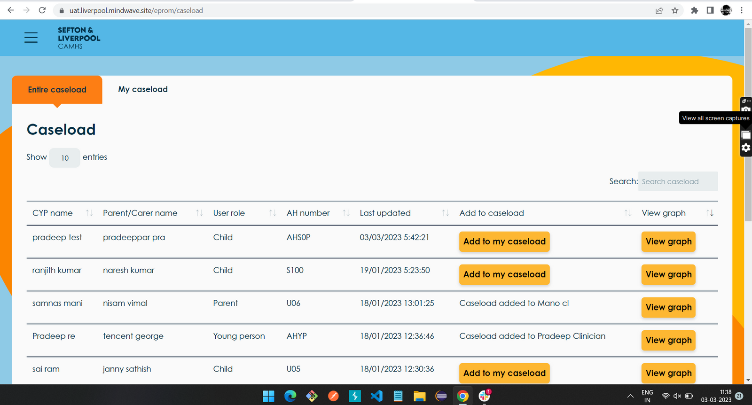Add ranjith kumar to my caseload
The width and height of the screenshot is (752, 405).
504,274
